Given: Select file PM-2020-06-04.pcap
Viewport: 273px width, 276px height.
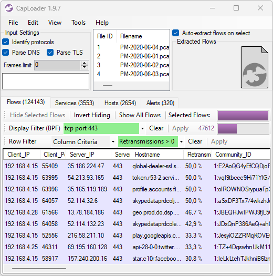Looking at the screenshot, I should tap(131, 47).
